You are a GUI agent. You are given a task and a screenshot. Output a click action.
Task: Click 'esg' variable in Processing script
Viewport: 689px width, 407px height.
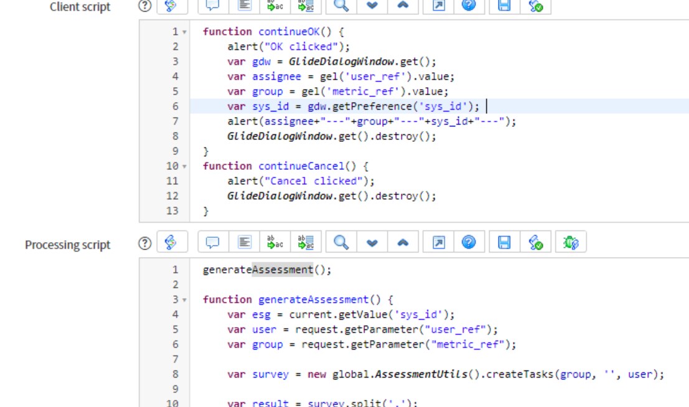[x=261, y=315]
